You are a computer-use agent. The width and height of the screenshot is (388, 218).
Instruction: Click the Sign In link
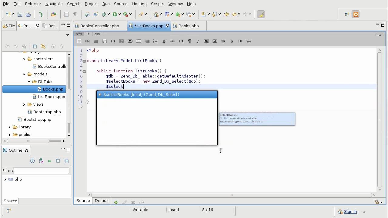[x=350, y=212]
